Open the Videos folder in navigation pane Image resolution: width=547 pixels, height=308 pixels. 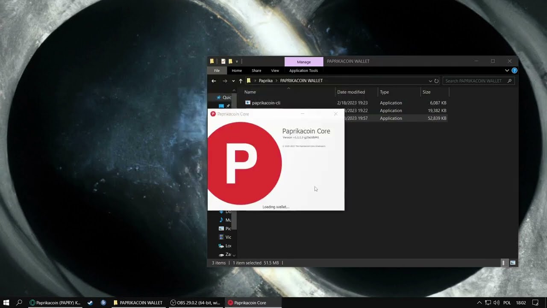tap(225, 237)
